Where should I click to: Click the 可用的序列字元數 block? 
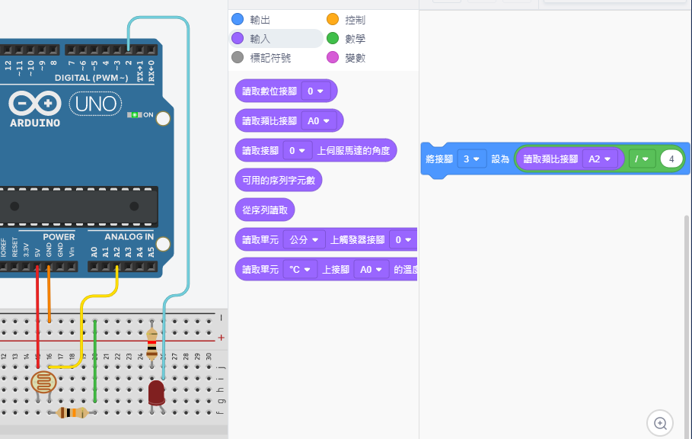tap(279, 180)
